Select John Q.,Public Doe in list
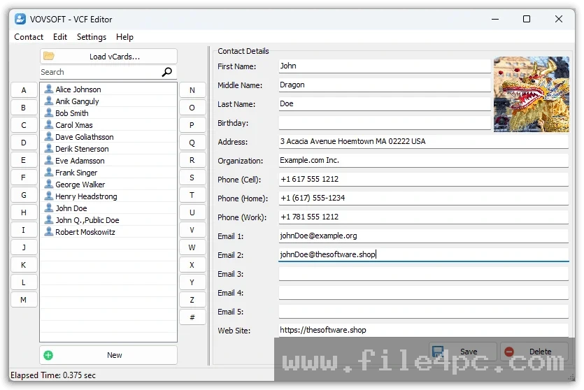 click(x=108, y=220)
